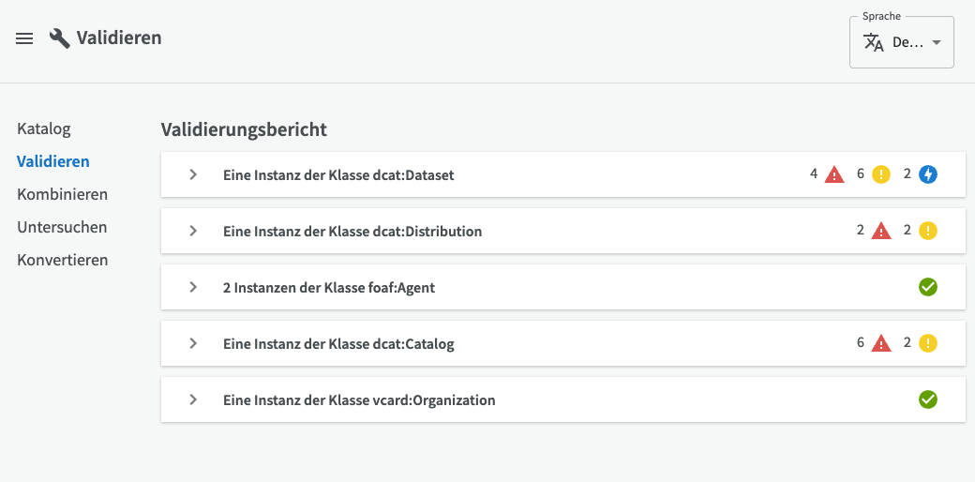Image resolution: width=975 pixels, height=482 pixels.
Task: Go to Katalog in the sidebar
Action: click(x=44, y=129)
